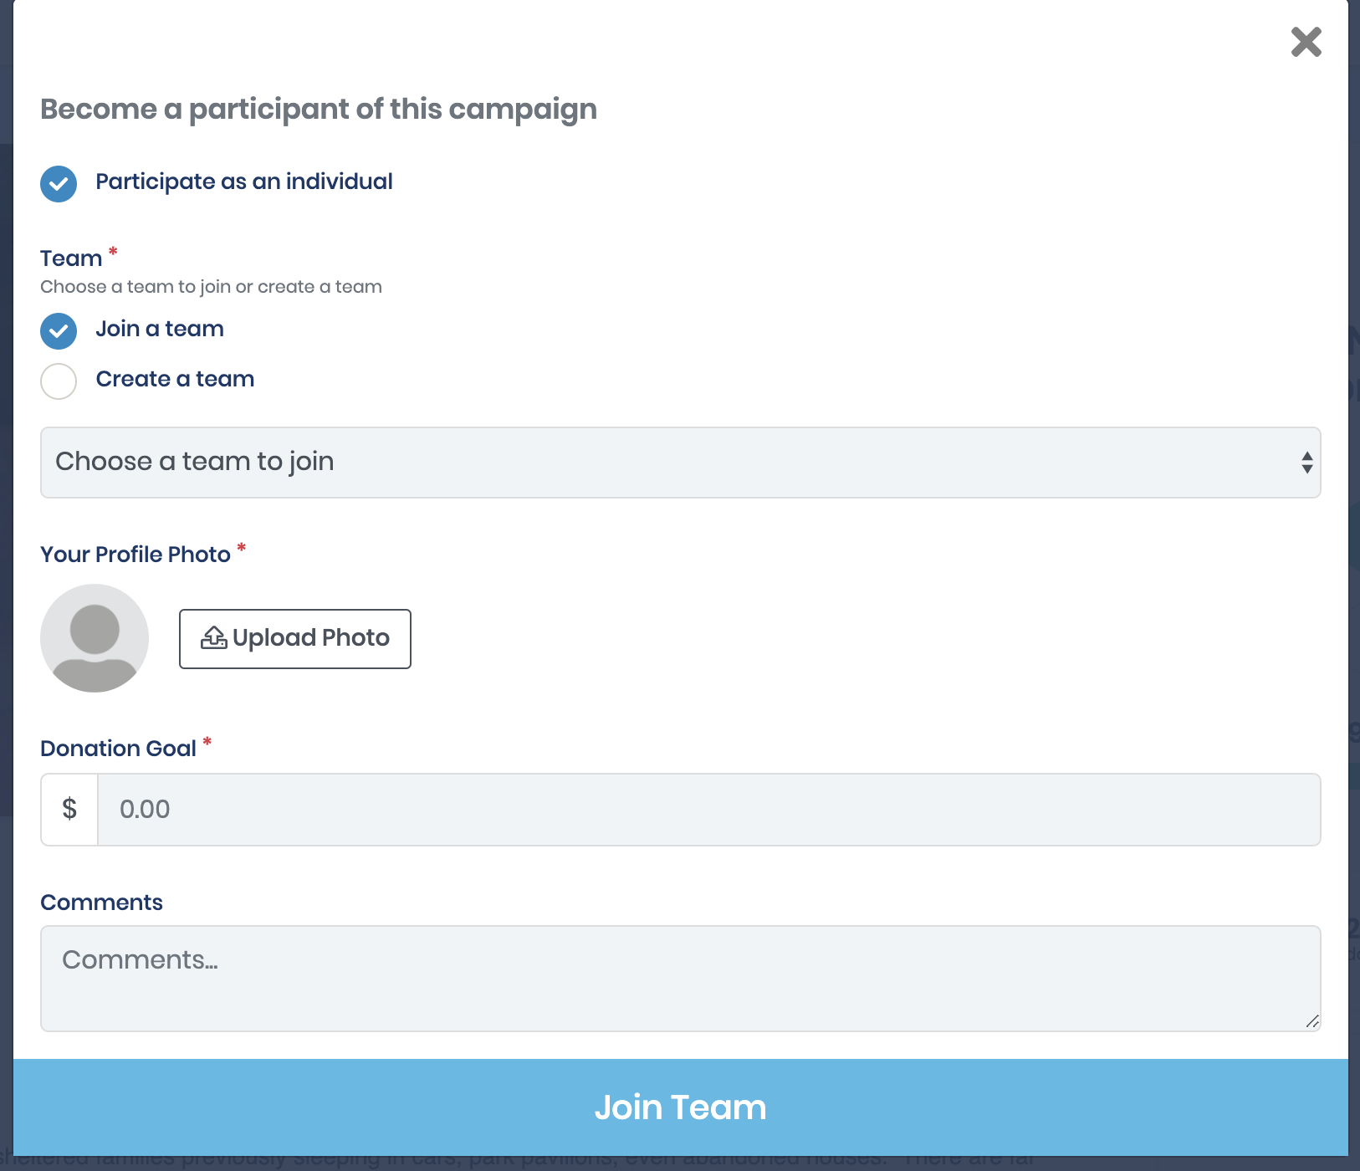Open the Choose a team to join dropdown
Screen dimensions: 1360x1171
[680, 463]
